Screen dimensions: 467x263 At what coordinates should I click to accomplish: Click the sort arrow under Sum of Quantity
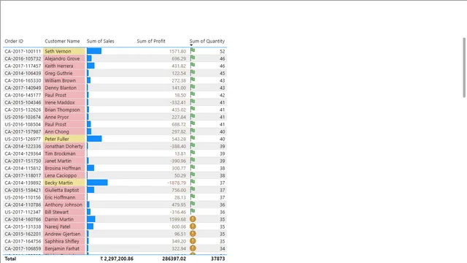tap(191, 45)
